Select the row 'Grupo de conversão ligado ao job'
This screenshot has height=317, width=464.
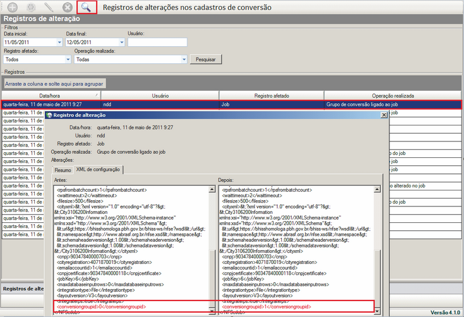tap(231, 104)
